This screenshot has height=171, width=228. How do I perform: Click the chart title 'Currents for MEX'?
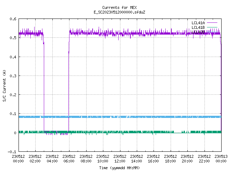click(x=119, y=7)
